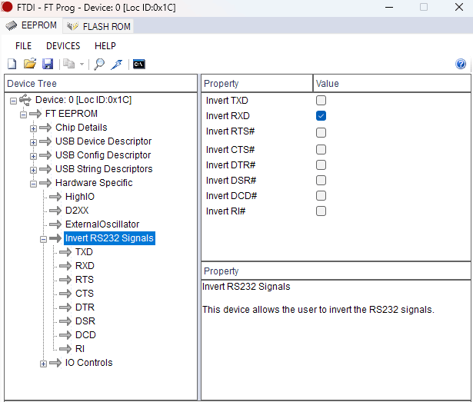Expand the USB String Descriptors node
The width and height of the screenshot is (473, 402).
pos(34,170)
